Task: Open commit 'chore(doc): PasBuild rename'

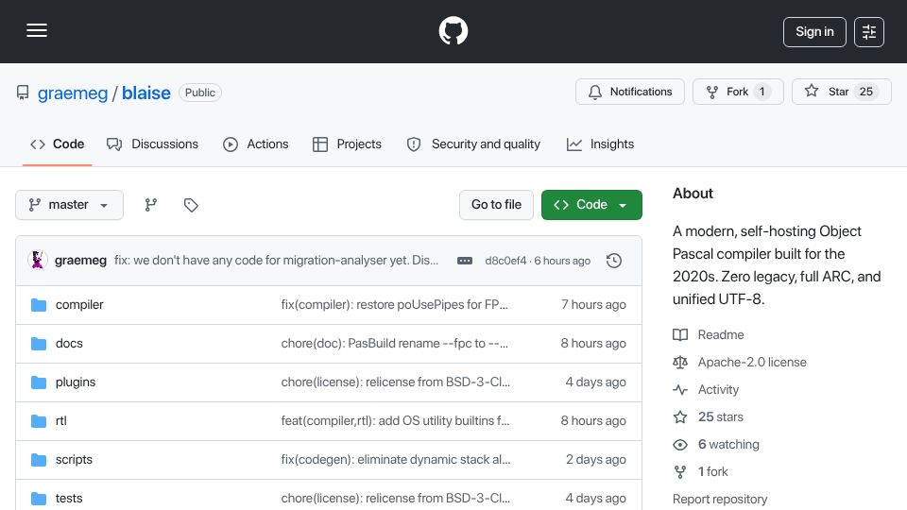Action: pos(395,344)
